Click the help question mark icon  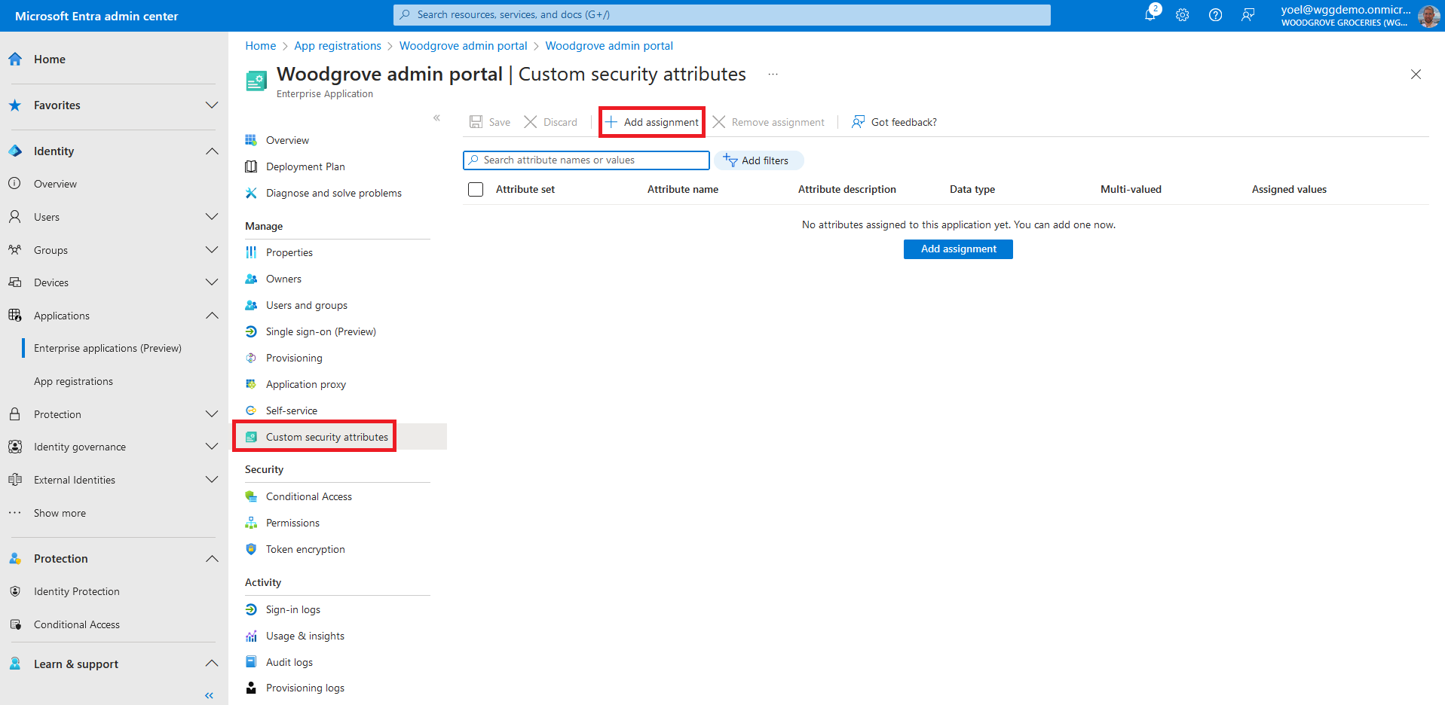[x=1215, y=15]
